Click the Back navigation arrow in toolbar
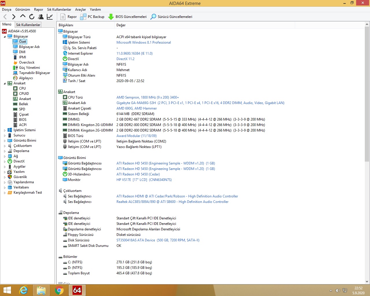This screenshot has width=370, height=296. click(5, 17)
